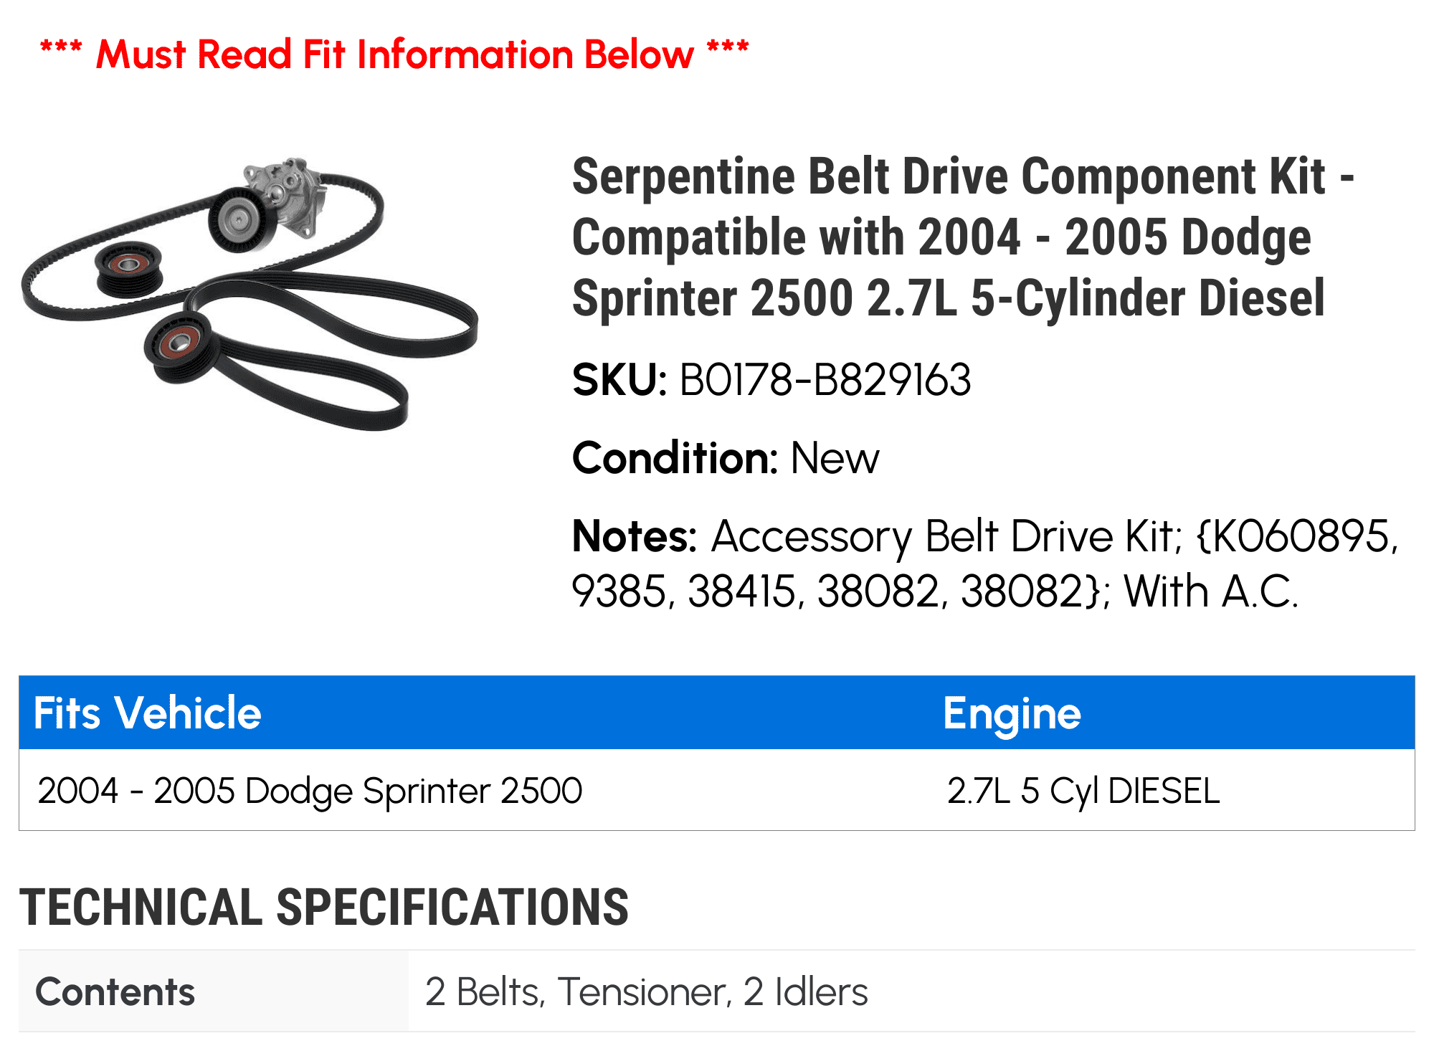The width and height of the screenshot is (1434, 1051).
Task: Click the serpentine belt kit product image
Action: pyautogui.click(x=250, y=294)
